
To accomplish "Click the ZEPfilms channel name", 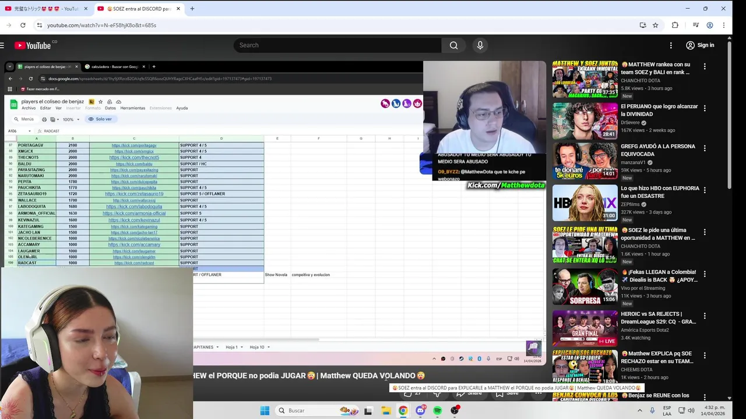I will click(x=631, y=204).
